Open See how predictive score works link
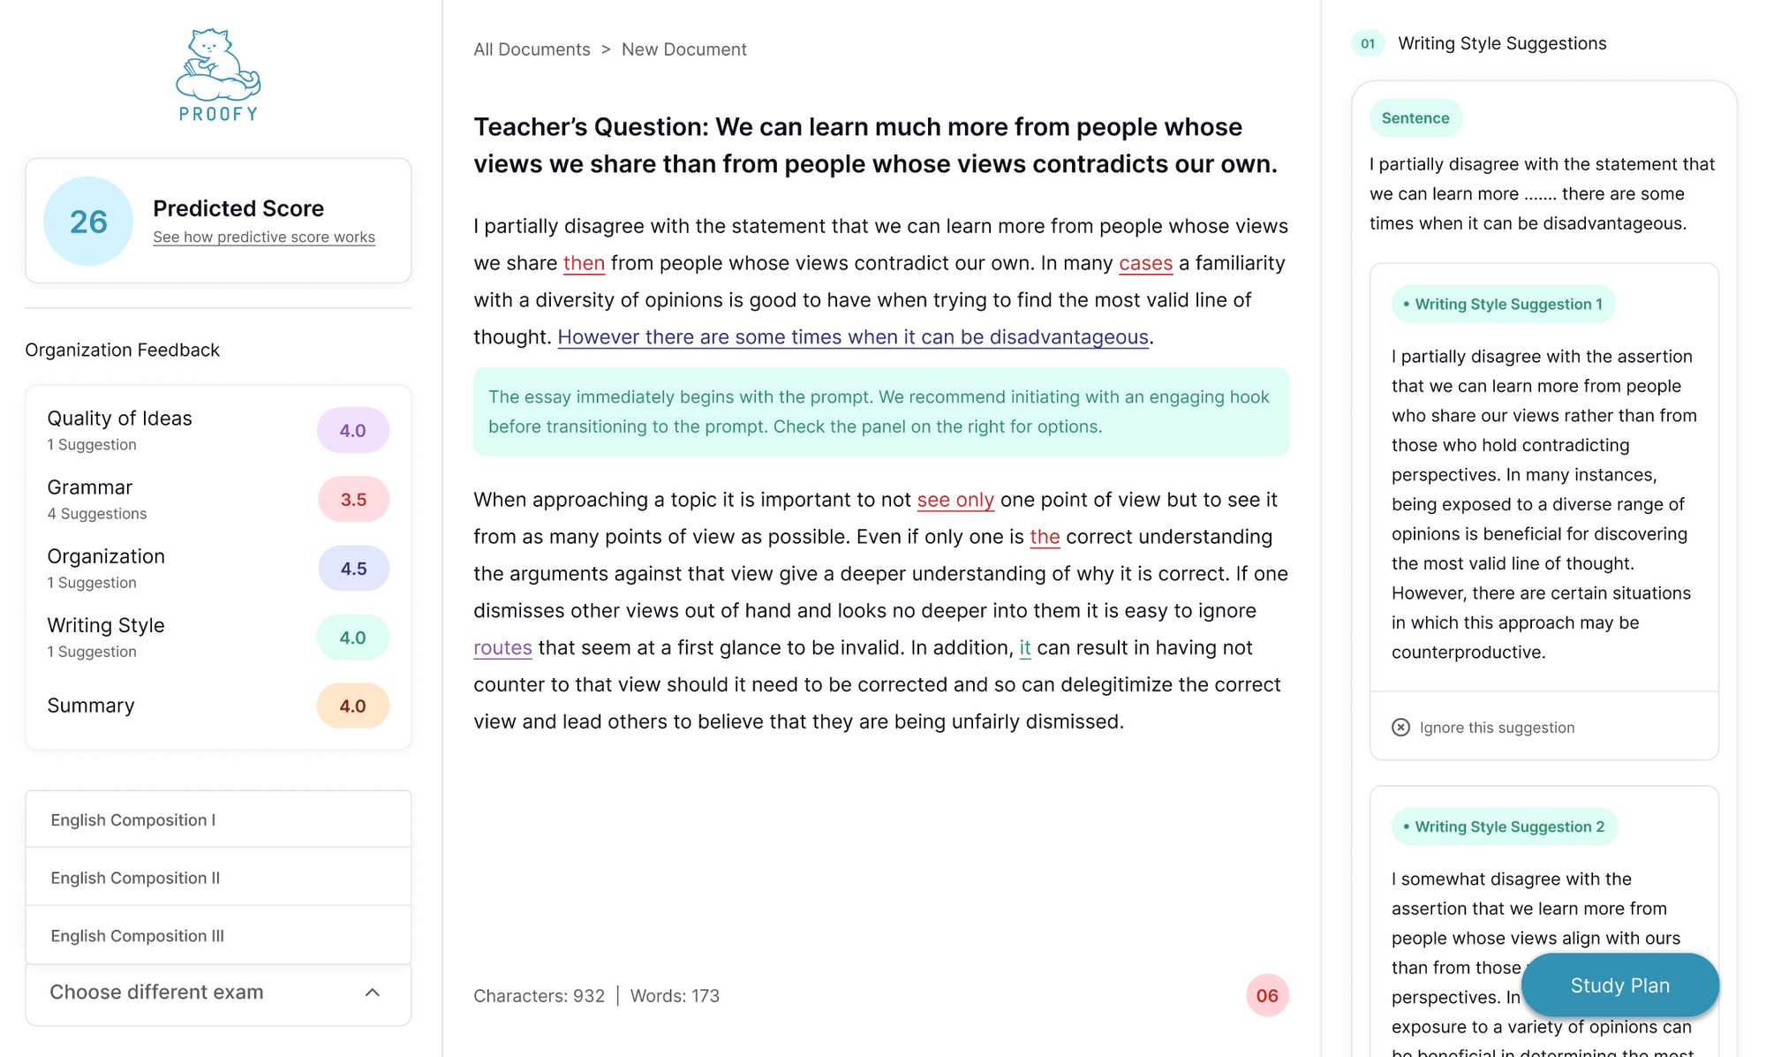The height and width of the screenshot is (1057, 1766). coord(263,237)
